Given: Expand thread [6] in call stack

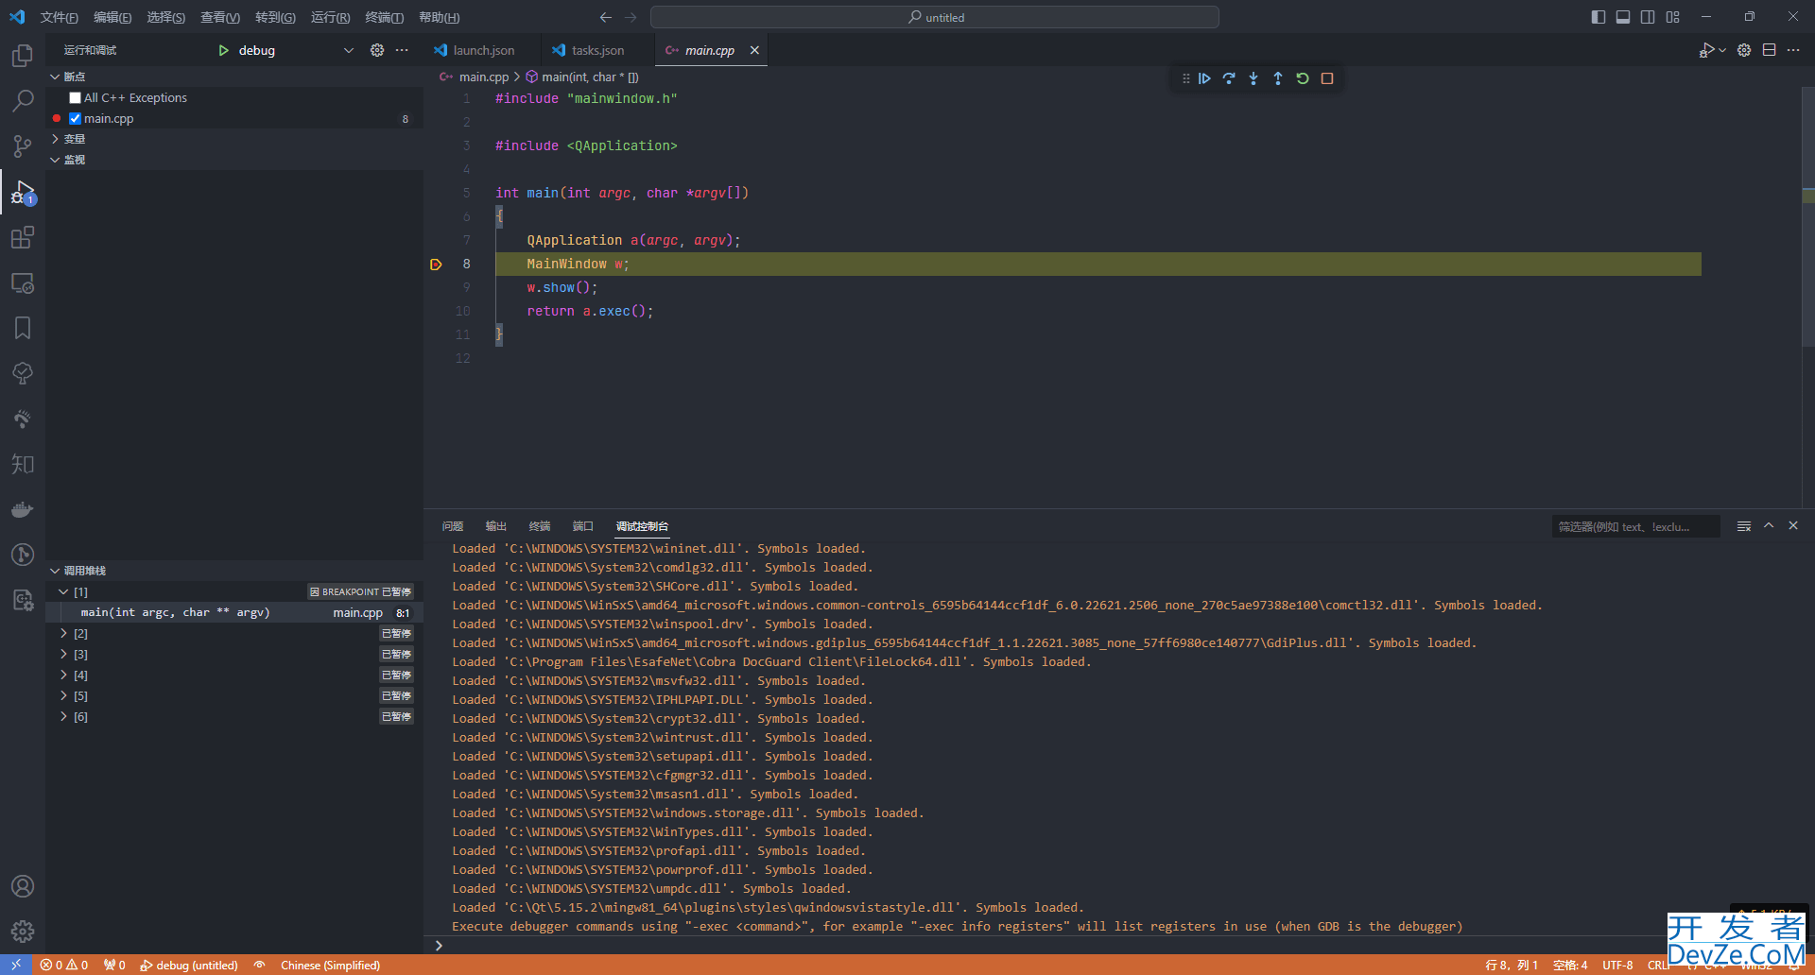Looking at the screenshot, I should pos(63,716).
